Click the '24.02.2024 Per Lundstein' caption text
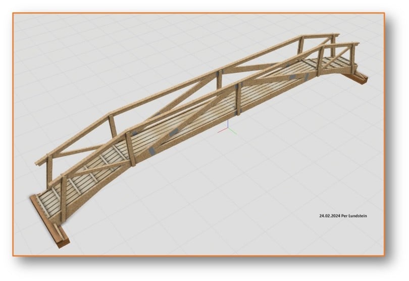409x281 pixels. pyautogui.click(x=343, y=216)
